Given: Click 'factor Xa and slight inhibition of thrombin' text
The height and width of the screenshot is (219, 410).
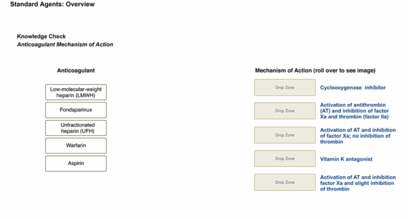Looking at the screenshot, I should tap(358, 183).
